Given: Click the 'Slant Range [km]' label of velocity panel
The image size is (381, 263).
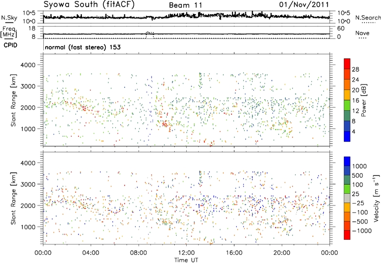Looking at the screenshot, I should pyautogui.click(x=13, y=198).
